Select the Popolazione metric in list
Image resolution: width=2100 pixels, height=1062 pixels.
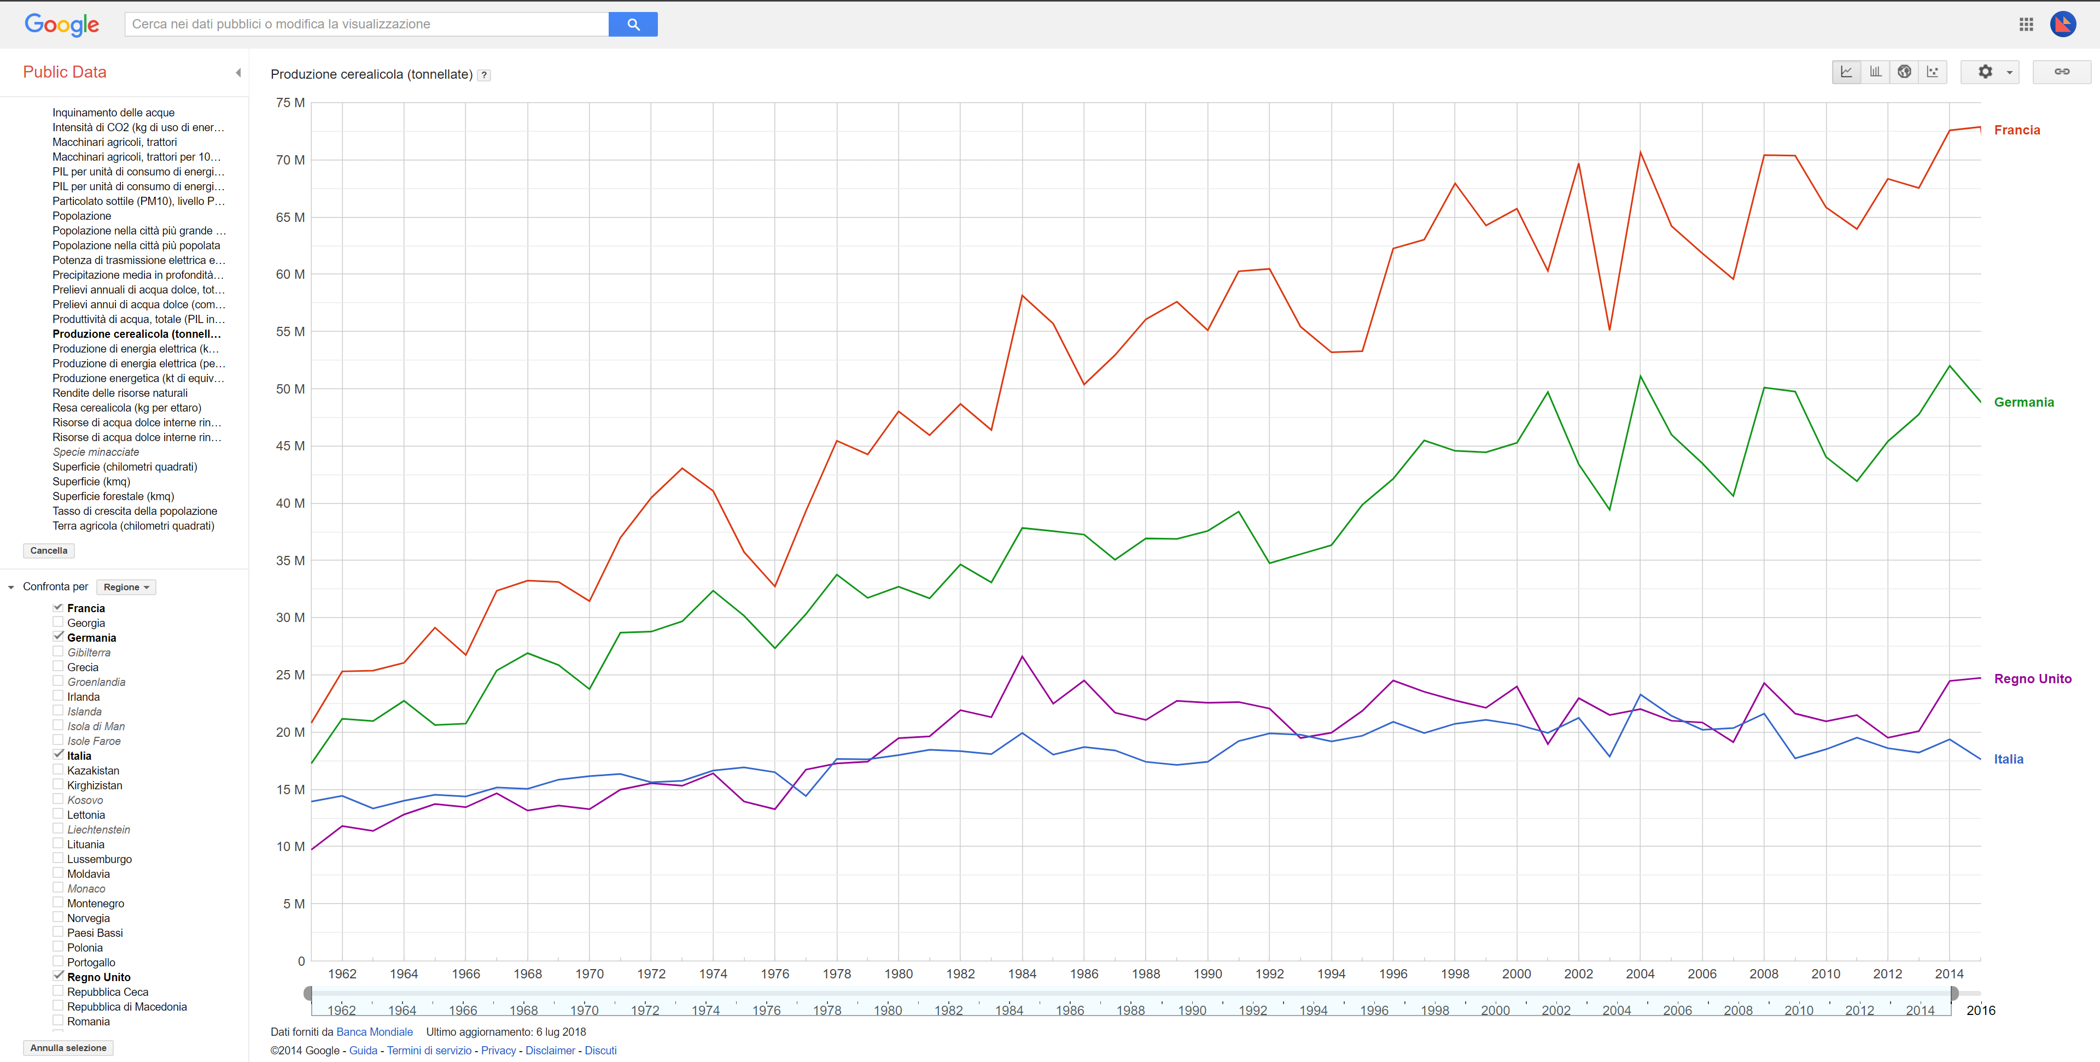(x=81, y=216)
